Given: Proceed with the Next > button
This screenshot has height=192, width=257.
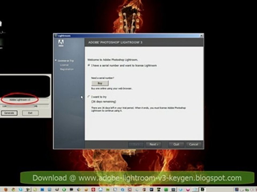Looking at the screenshot, I should (154, 145).
